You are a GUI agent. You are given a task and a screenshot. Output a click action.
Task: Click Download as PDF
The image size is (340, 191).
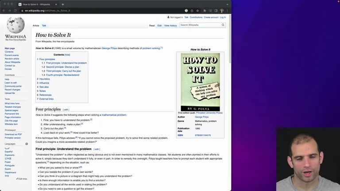pyautogui.click(x=13, y=134)
